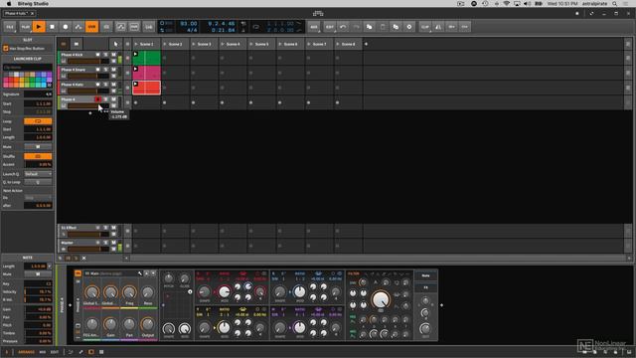Open the Edit menu button
Screen dimensions: 636x358
[x=329, y=27]
